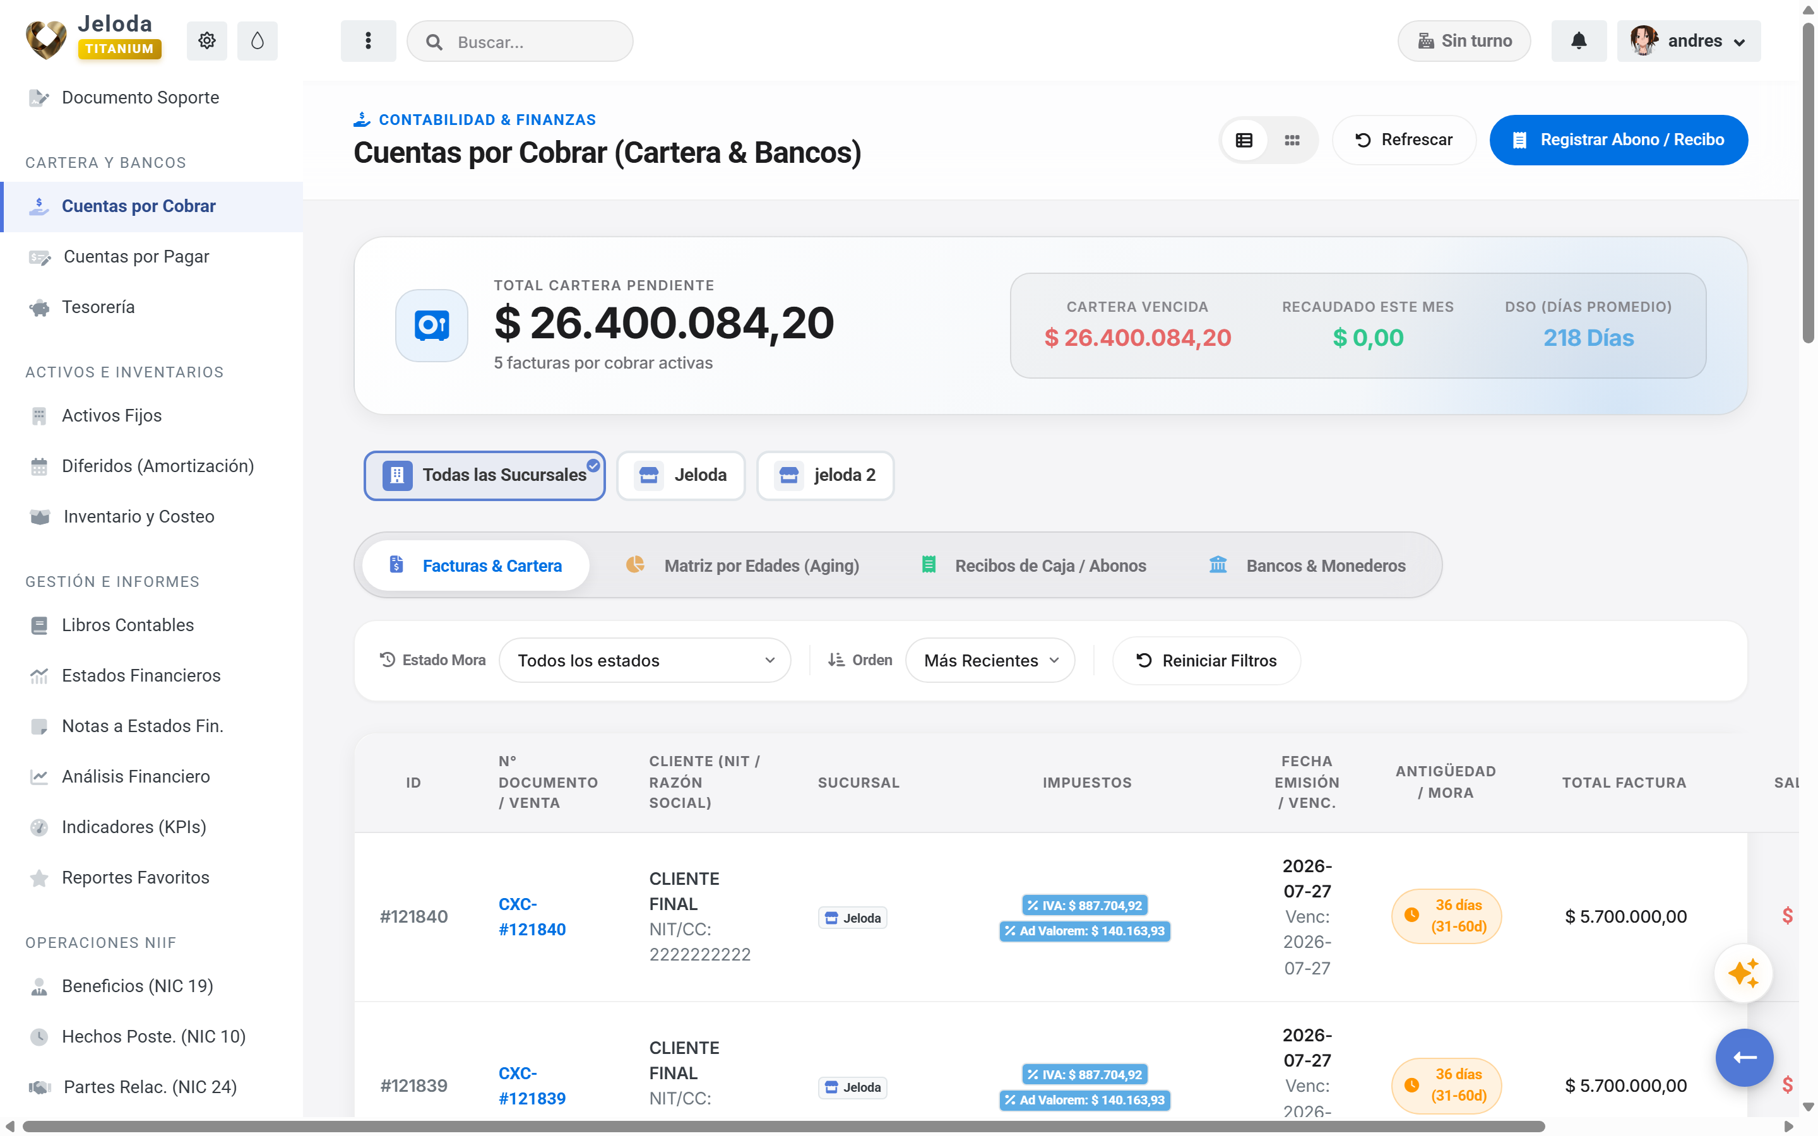Image resolution: width=1818 pixels, height=1136 pixels.
Task: Select Todas las Sucursales filter
Action: [485, 475]
